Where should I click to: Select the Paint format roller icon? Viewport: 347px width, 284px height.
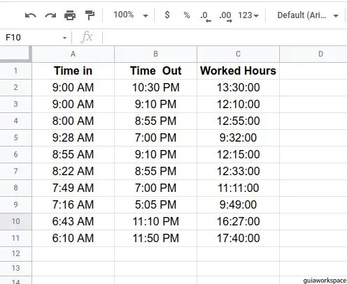(90, 15)
